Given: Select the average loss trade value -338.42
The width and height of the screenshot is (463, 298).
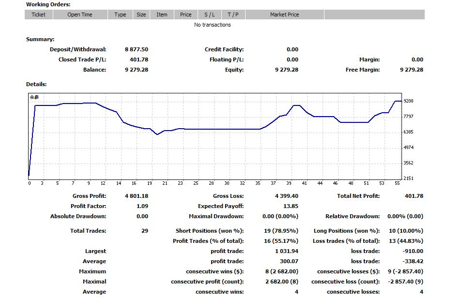Looking at the screenshot, I should pyautogui.click(x=413, y=261).
